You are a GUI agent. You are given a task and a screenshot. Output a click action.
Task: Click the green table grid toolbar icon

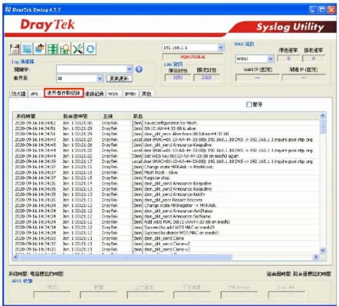(x=52, y=48)
